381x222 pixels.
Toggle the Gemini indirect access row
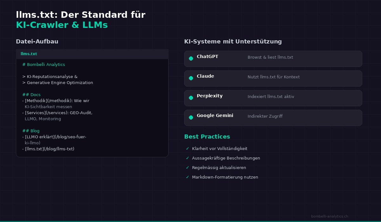pyautogui.click(x=273, y=118)
